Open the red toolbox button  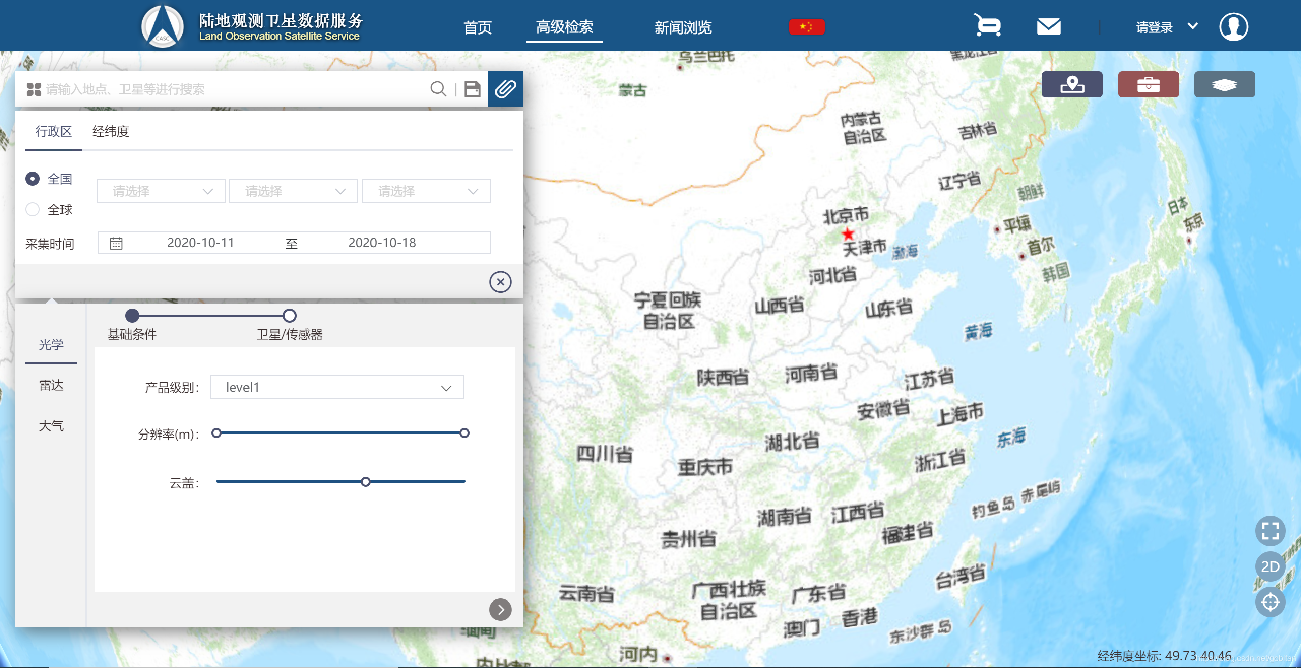[x=1148, y=84]
